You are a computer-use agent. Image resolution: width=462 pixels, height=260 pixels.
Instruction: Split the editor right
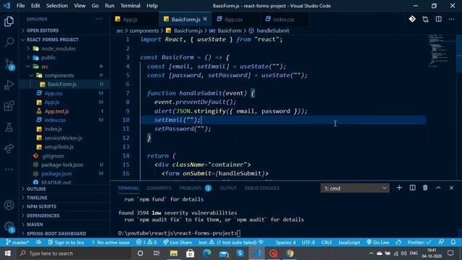(x=438, y=19)
